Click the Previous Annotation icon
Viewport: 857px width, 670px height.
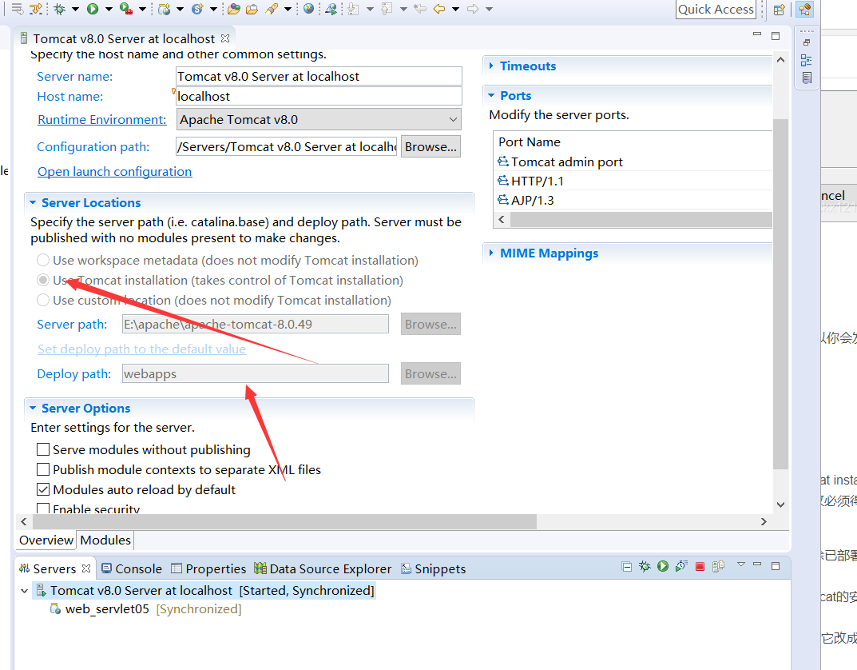point(387,9)
